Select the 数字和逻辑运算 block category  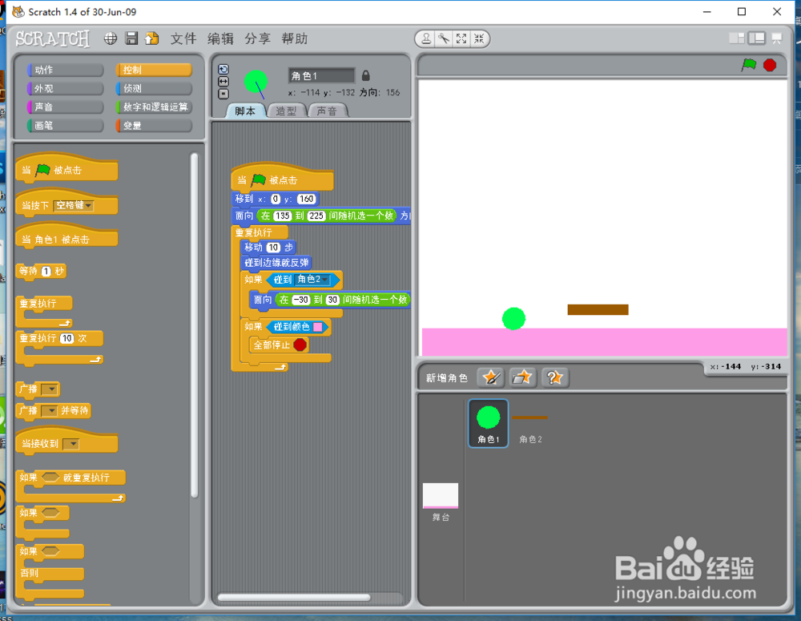point(154,107)
